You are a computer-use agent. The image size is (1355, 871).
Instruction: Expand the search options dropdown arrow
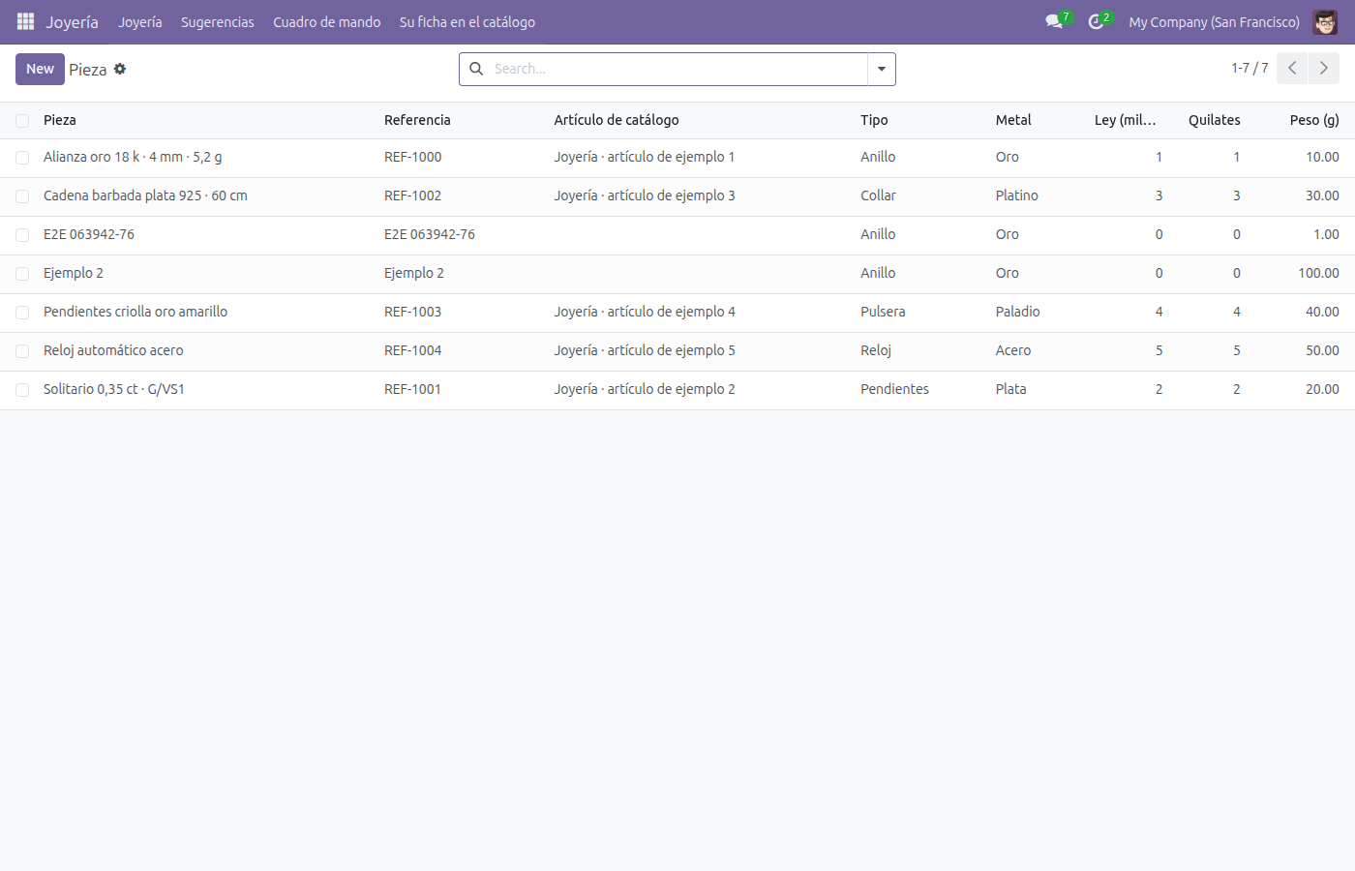click(882, 69)
